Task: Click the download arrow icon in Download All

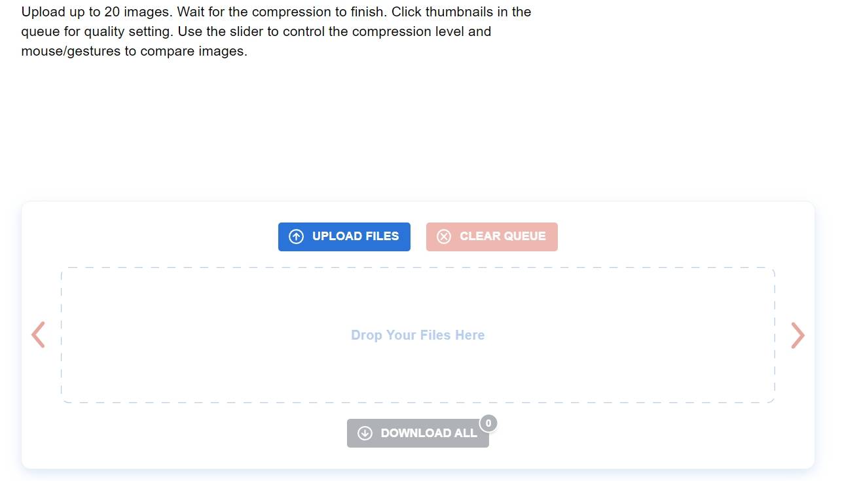Action: 365,433
